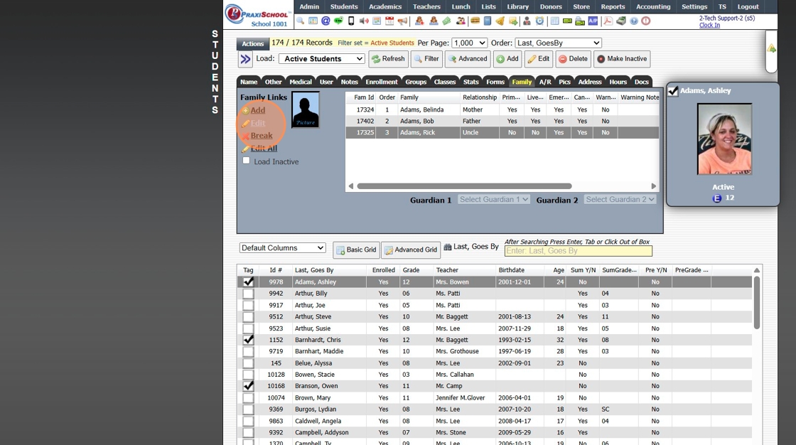The image size is (796, 445).
Task: Switch to the Docs tab
Action: 641,82
